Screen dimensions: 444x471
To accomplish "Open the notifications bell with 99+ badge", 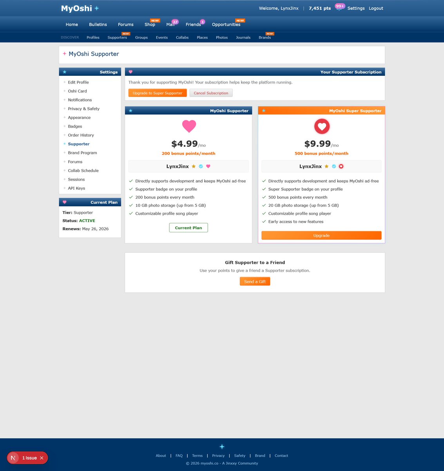I will (x=339, y=7).
